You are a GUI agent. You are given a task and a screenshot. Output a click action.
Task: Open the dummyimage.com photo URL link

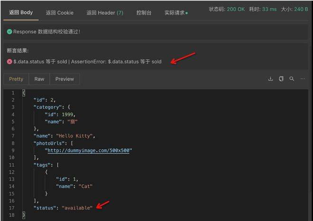click(x=88, y=151)
